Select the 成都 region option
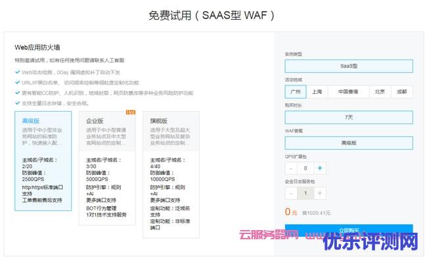427x259 pixels. (x=401, y=91)
